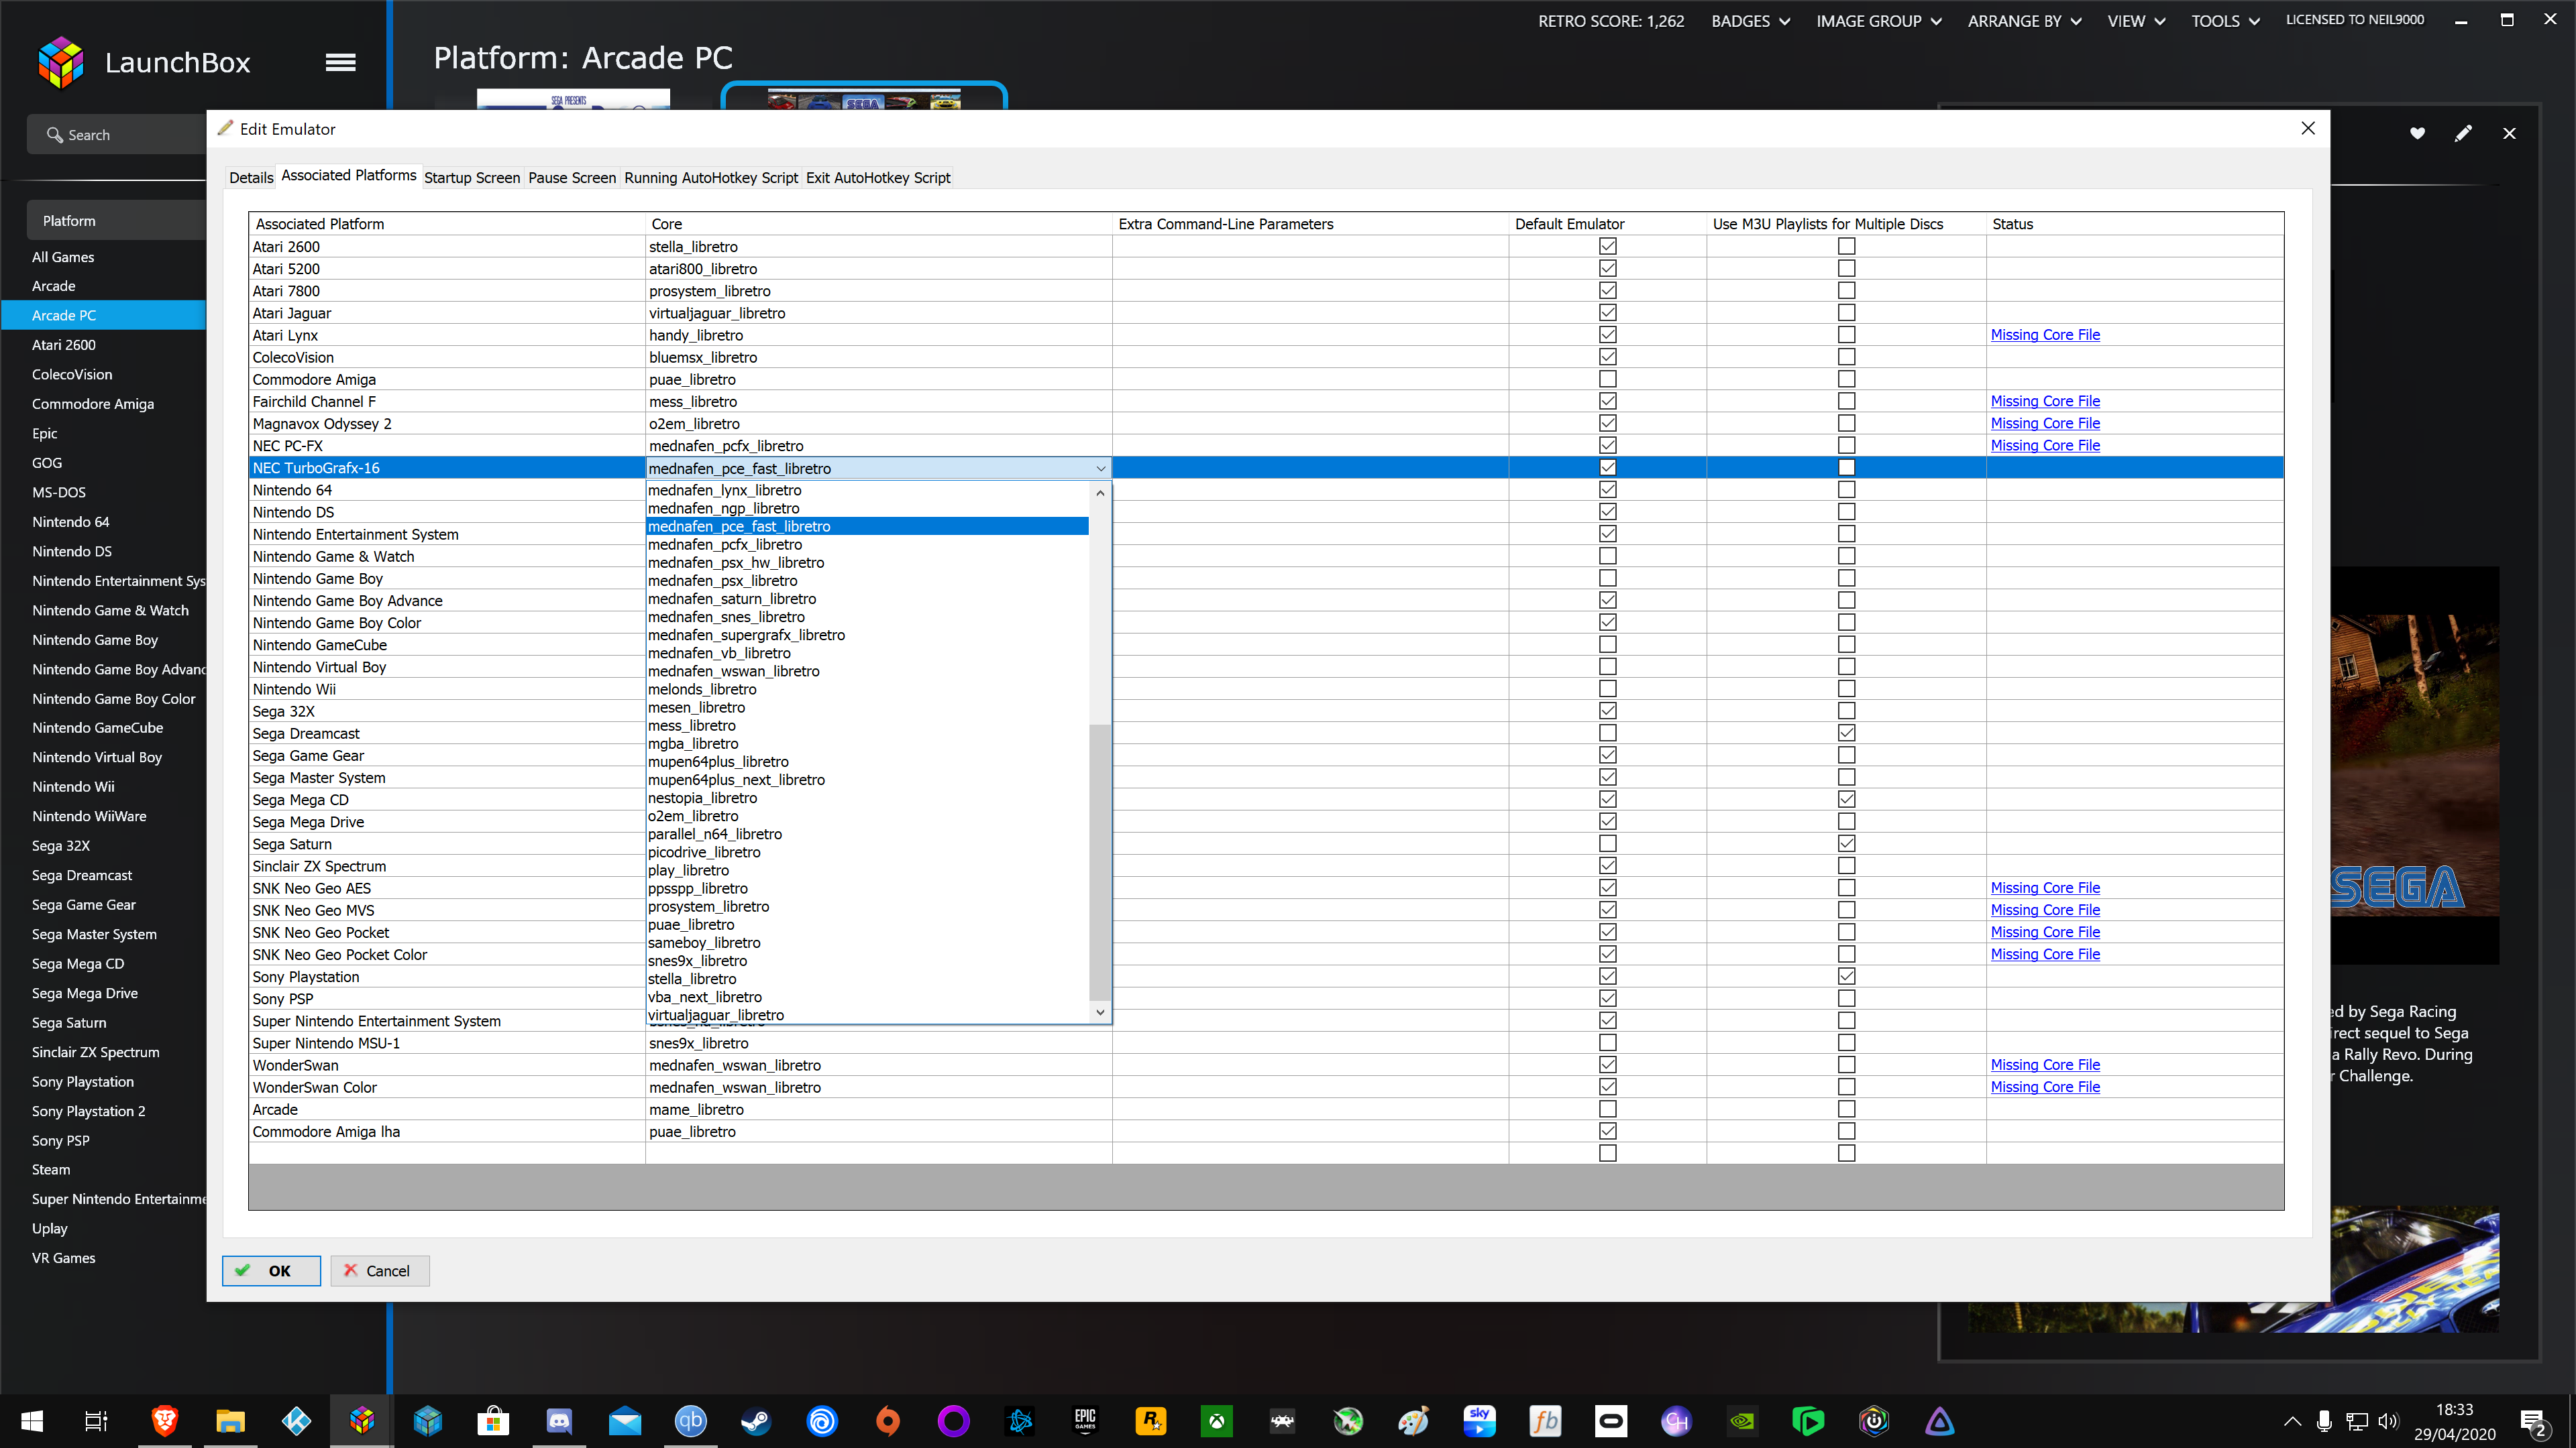The image size is (2576, 1448).
Task: Open the Platform selector in sidebar
Action: [x=116, y=221]
